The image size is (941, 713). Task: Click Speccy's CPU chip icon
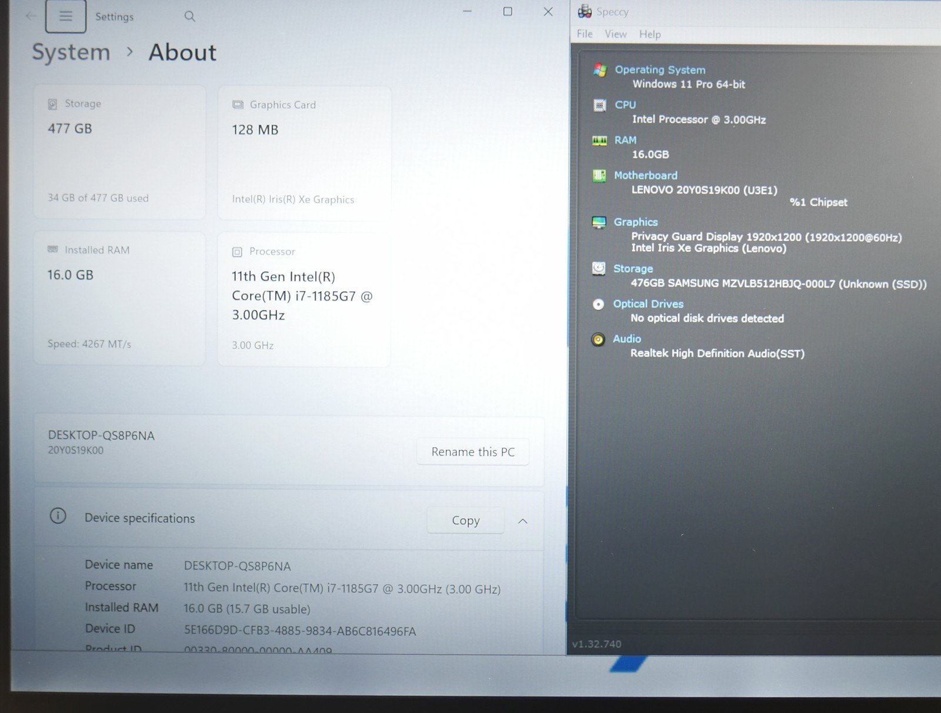(599, 105)
